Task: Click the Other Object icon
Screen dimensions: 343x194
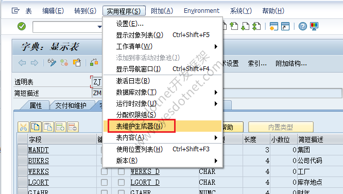Action: pyautogui.click(x=77, y=63)
